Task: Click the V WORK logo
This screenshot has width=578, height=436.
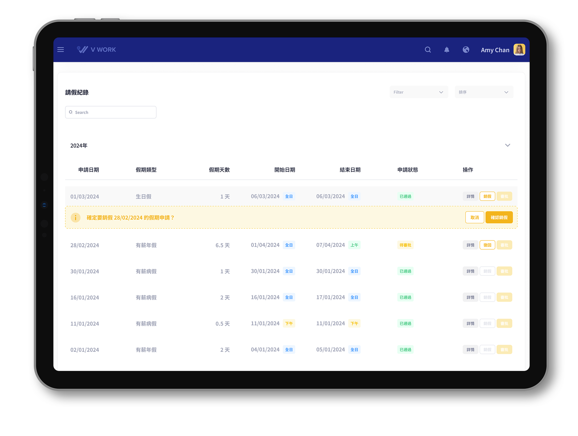Action: (97, 50)
